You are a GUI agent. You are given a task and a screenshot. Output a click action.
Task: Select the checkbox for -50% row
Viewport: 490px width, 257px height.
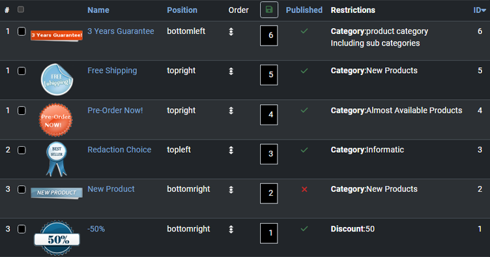(22, 229)
